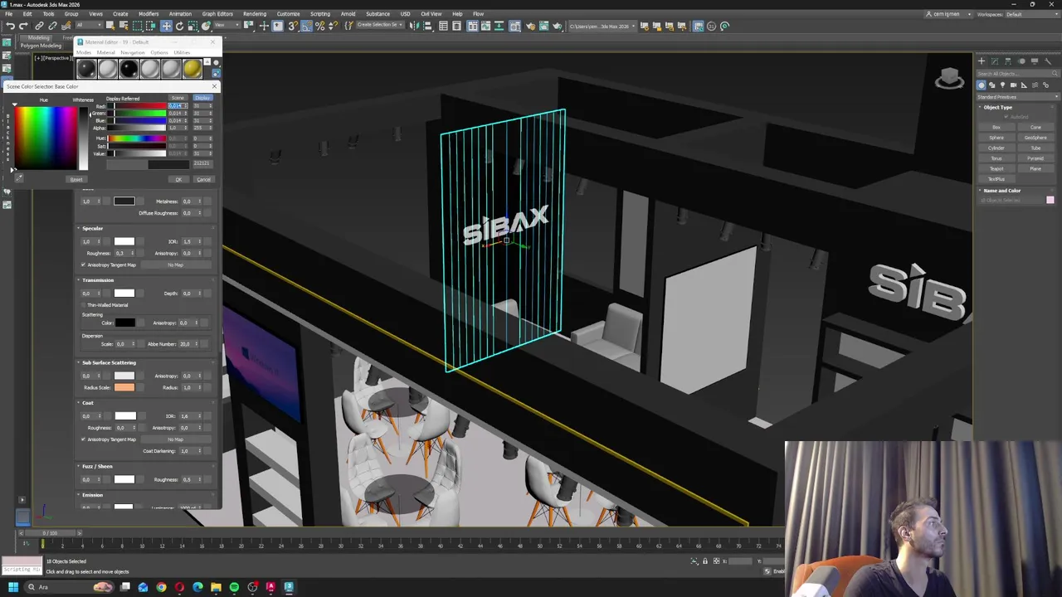Open the Create tab plus icon

click(982, 61)
